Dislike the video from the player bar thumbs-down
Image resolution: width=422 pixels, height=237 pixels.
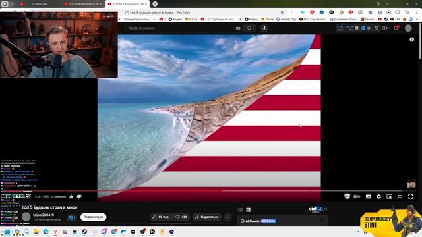coord(79,196)
